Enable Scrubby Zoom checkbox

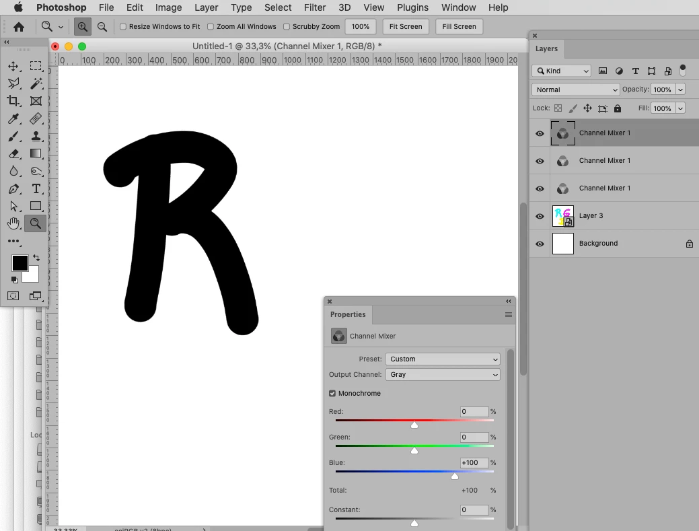coord(287,27)
